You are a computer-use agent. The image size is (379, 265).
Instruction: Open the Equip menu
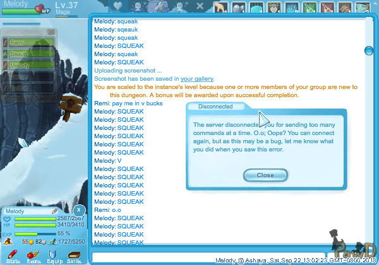tap(53, 255)
